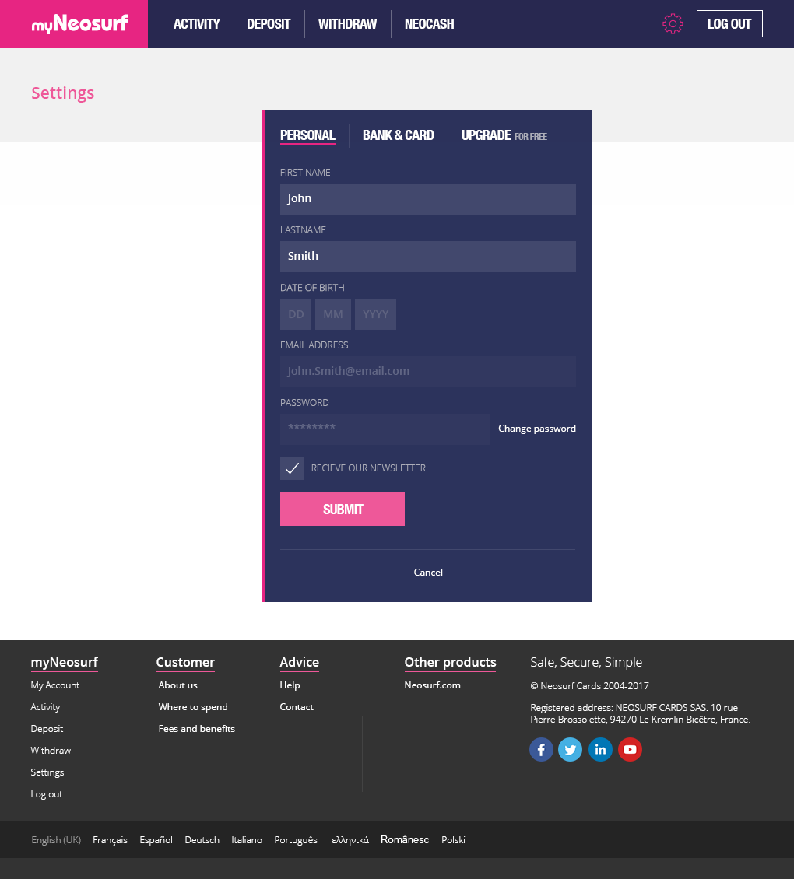Switch language to Deutsch
The image size is (794, 879).
(202, 840)
